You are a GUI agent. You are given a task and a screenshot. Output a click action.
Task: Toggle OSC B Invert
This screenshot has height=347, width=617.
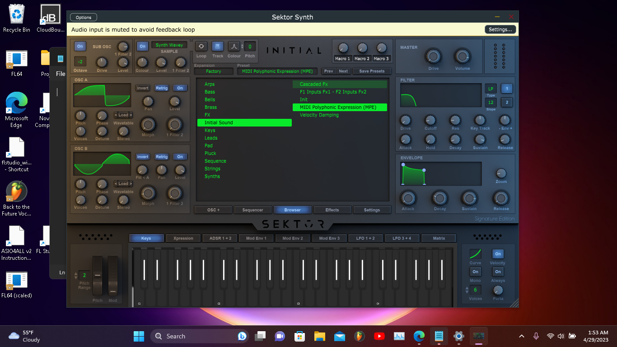[x=143, y=157]
